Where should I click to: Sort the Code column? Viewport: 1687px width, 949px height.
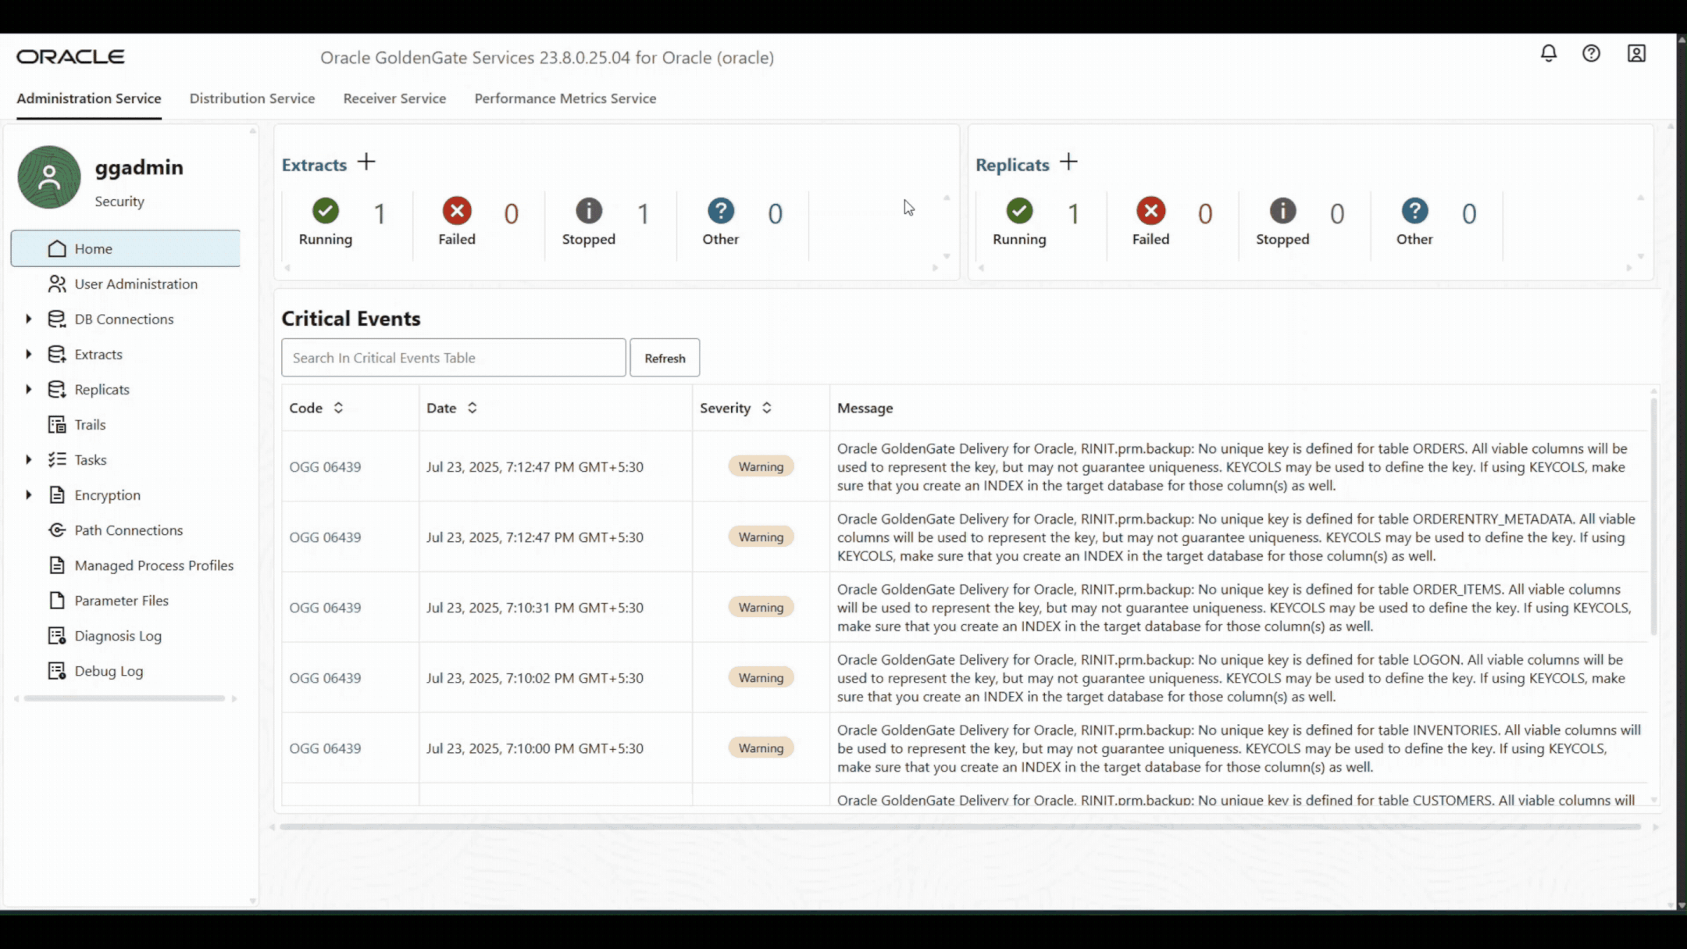click(x=338, y=408)
